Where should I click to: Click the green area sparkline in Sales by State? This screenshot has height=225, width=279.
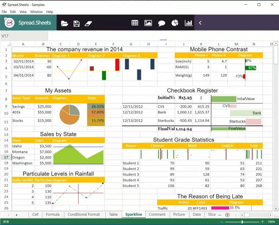coord(78,154)
